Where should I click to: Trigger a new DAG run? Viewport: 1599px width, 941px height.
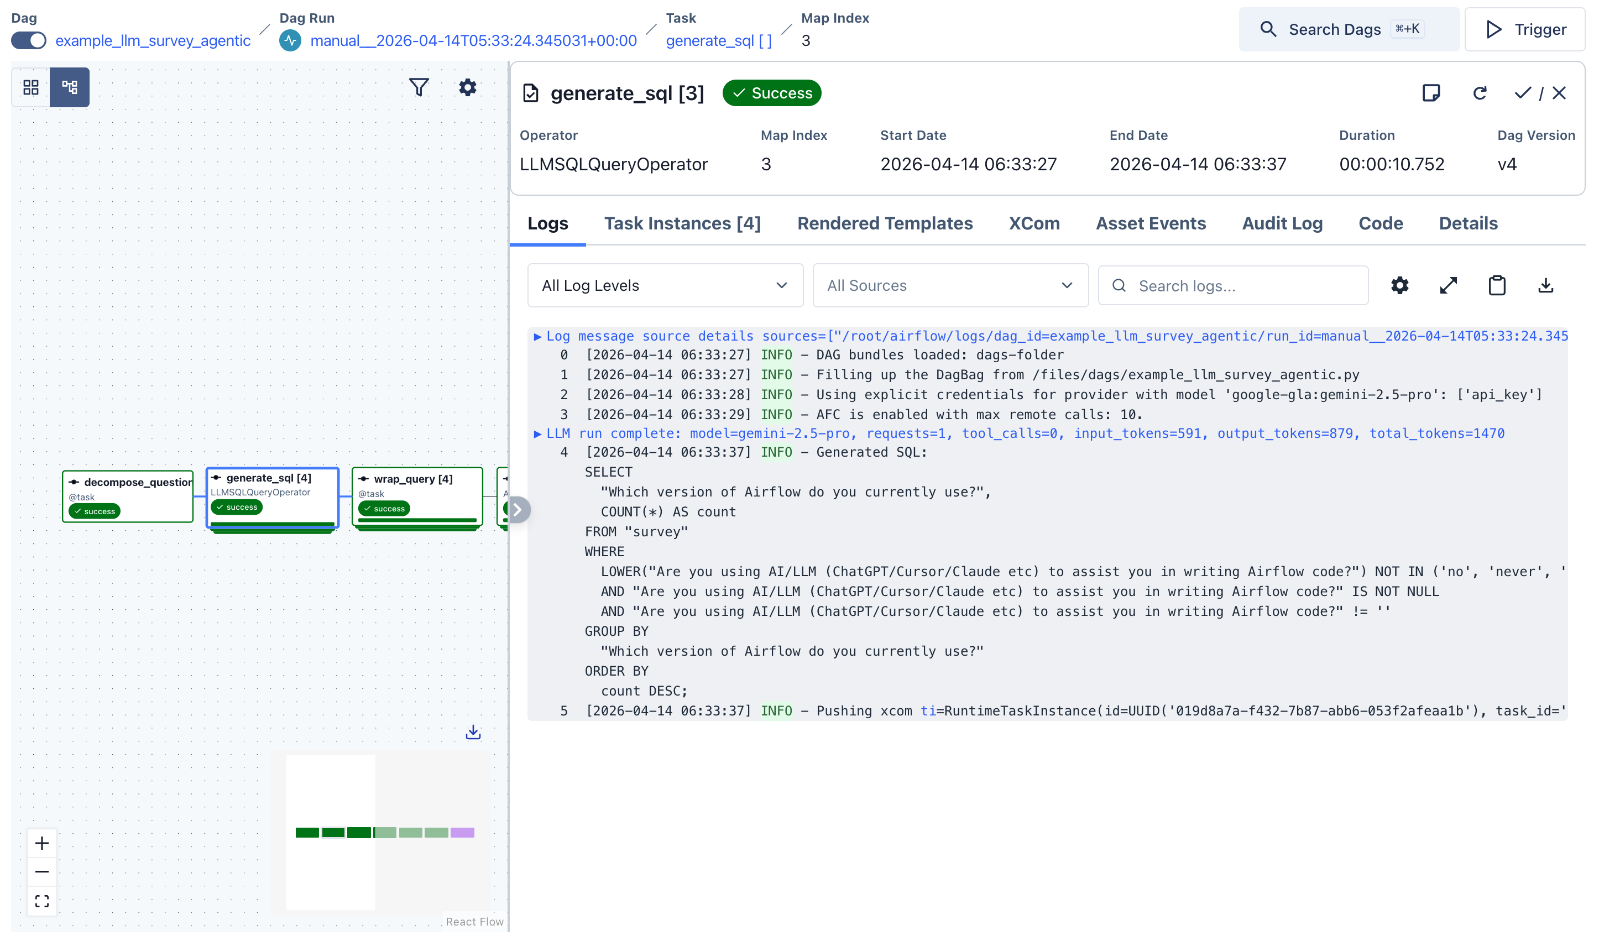[1525, 29]
